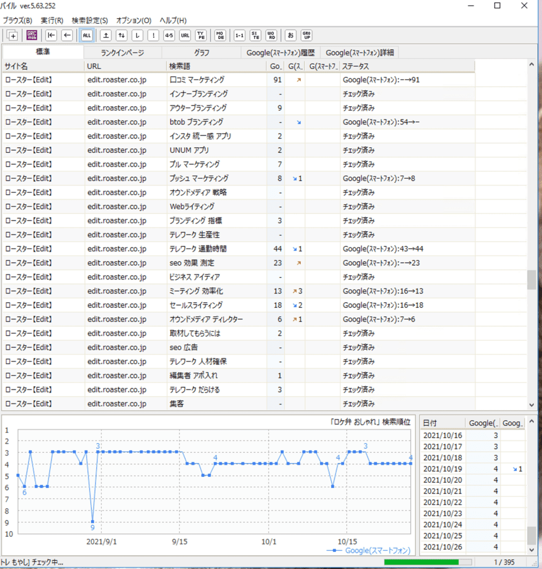This screenshot has width=542, height=569.
Task: Click the ALL filter toolbar button
Action: [x=86, y=35]
